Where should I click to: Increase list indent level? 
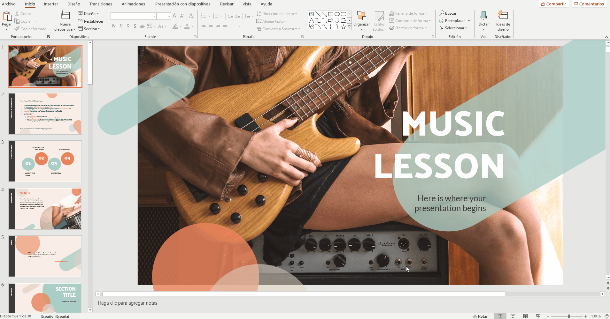click(x=237, y=16)
